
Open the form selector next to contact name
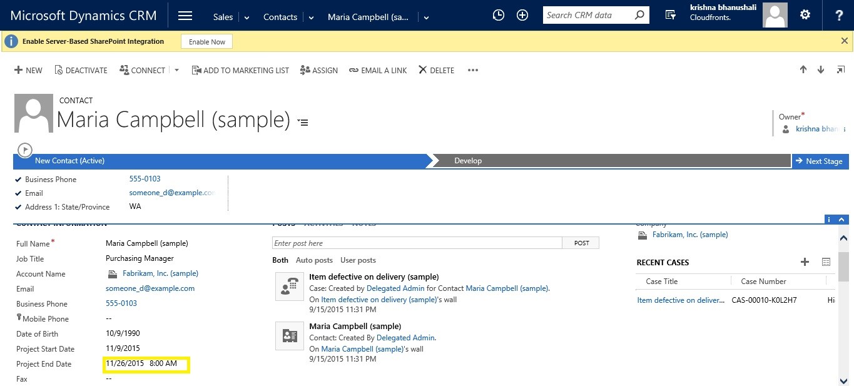pos(303,123)
